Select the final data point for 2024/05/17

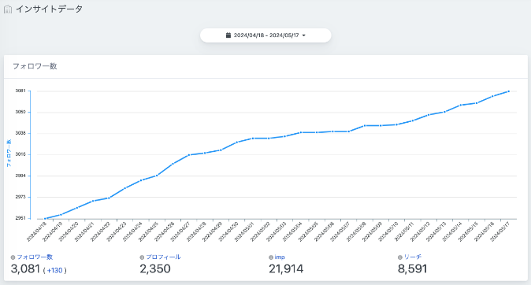coord(509,91)
